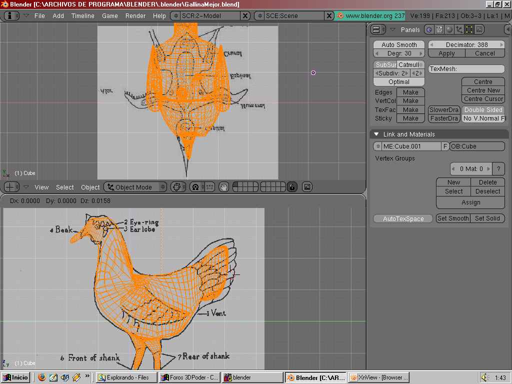This screenshot has height=384, width=512.
Task: Click Make next to Edges
Action: pos(410,92)
